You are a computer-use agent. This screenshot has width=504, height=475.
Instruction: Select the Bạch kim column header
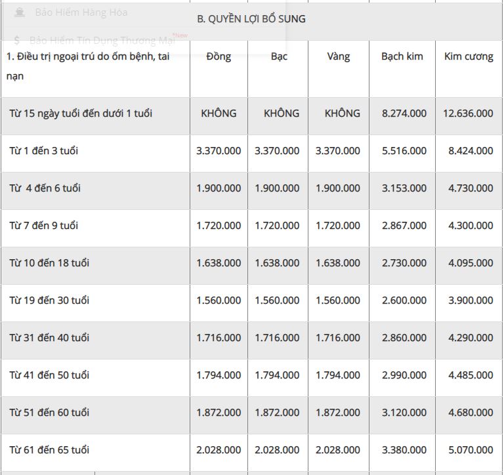402,56
